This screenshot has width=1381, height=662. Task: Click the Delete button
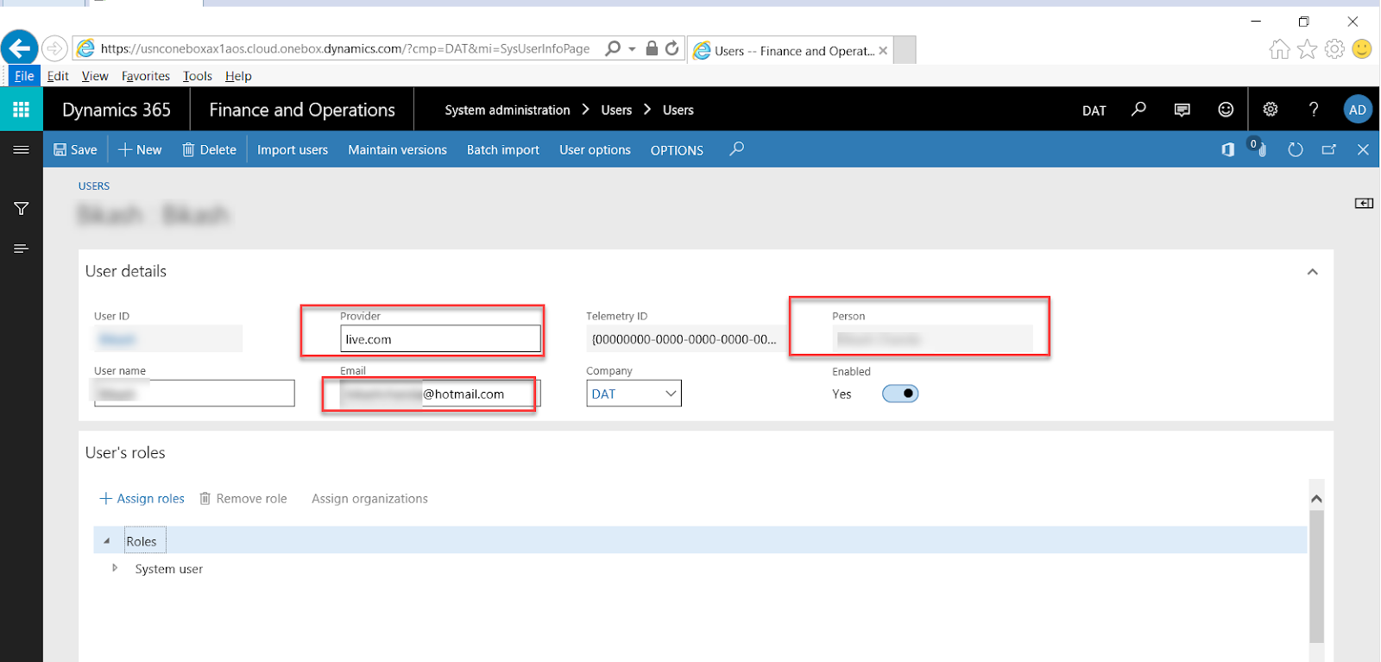point(210,150)
